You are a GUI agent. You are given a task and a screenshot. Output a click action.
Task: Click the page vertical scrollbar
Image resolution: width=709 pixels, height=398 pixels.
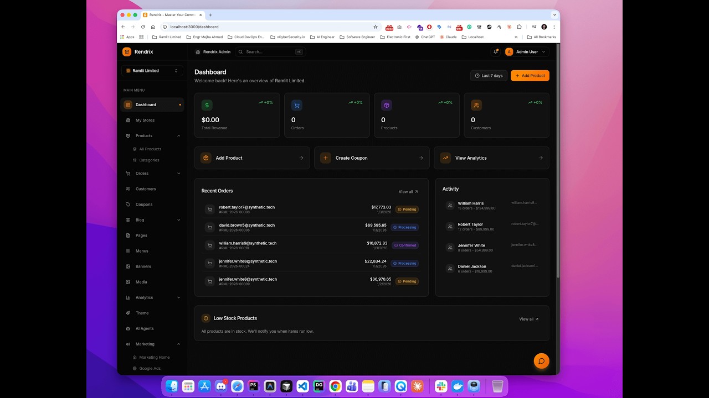tap(558, 160)
